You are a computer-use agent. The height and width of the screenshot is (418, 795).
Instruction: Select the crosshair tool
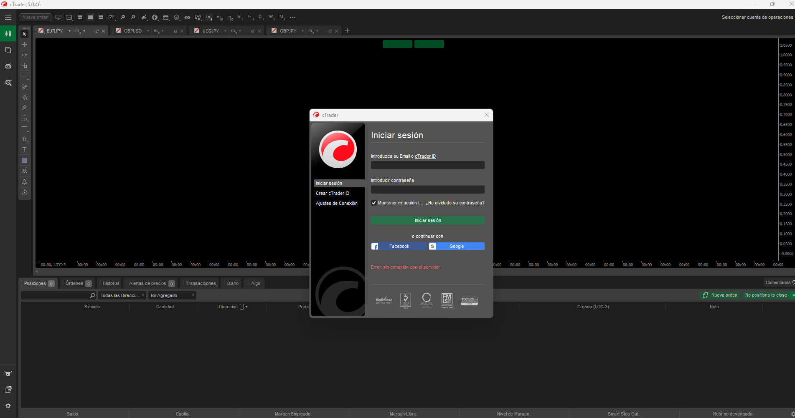pos(25,45)
